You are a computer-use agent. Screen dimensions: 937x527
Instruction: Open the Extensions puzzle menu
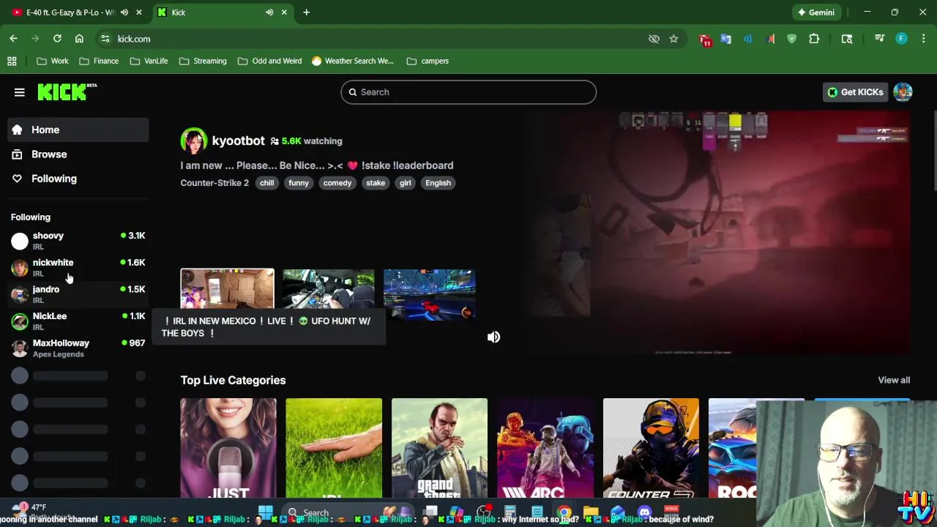(x=814, y=39)
